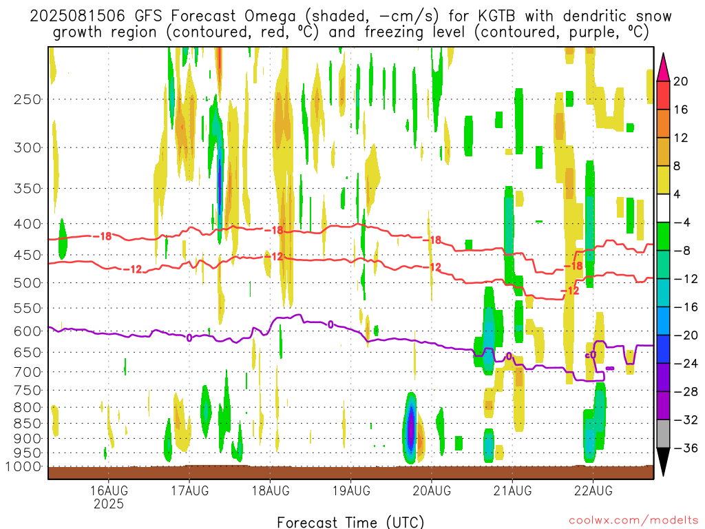Select the 17AUG date label
The height and width of the screenshot is (529, 705).
[x=189, y=490]
